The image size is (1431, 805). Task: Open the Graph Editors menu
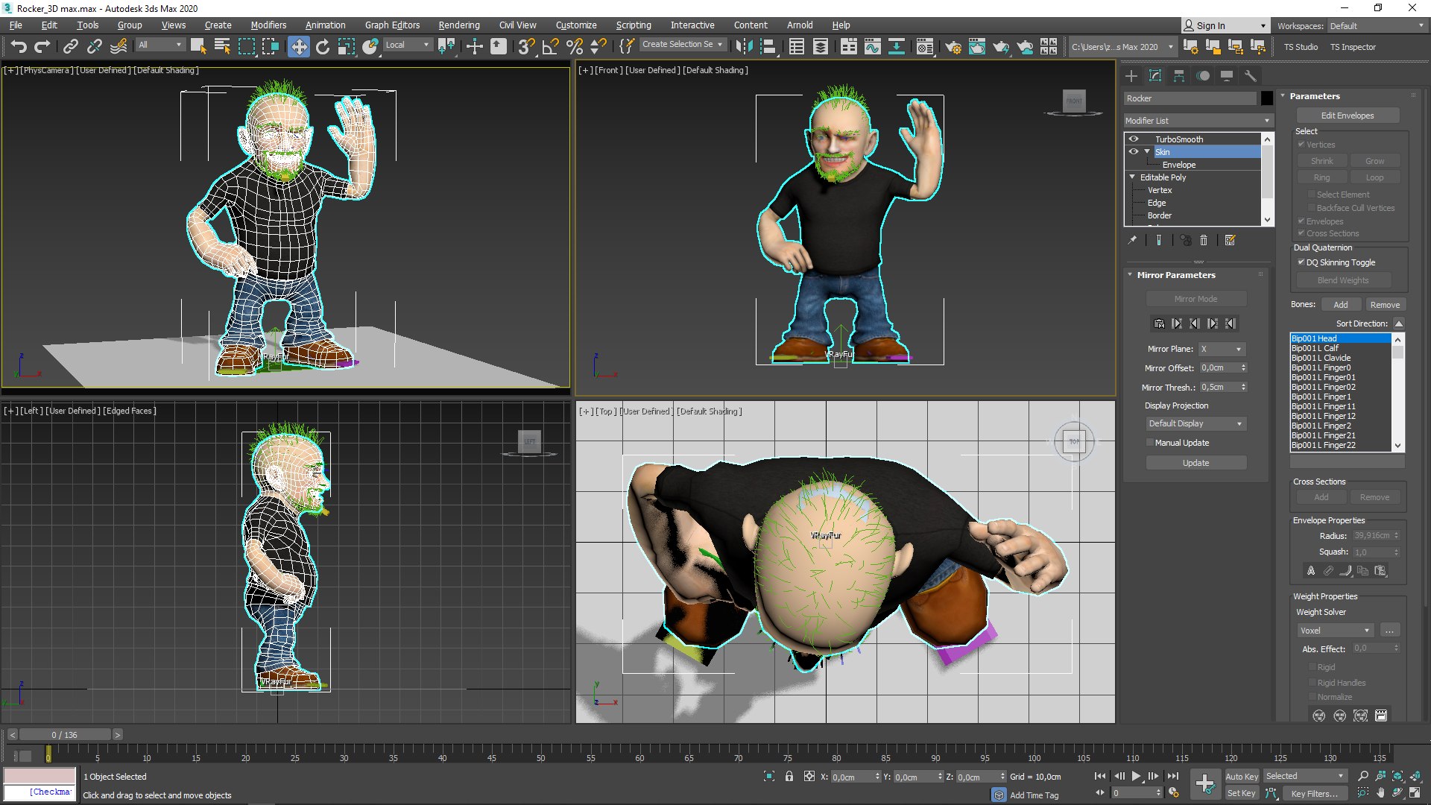392,25
